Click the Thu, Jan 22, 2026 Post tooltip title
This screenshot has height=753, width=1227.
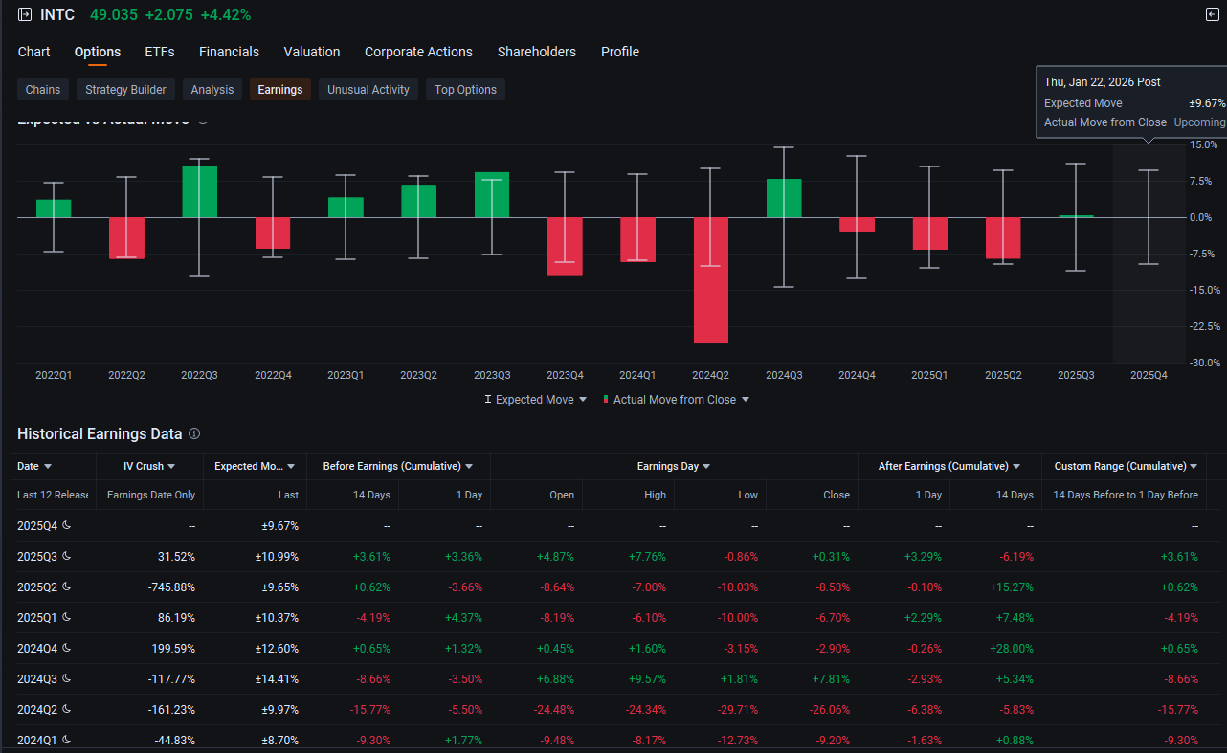(1103, 82)
